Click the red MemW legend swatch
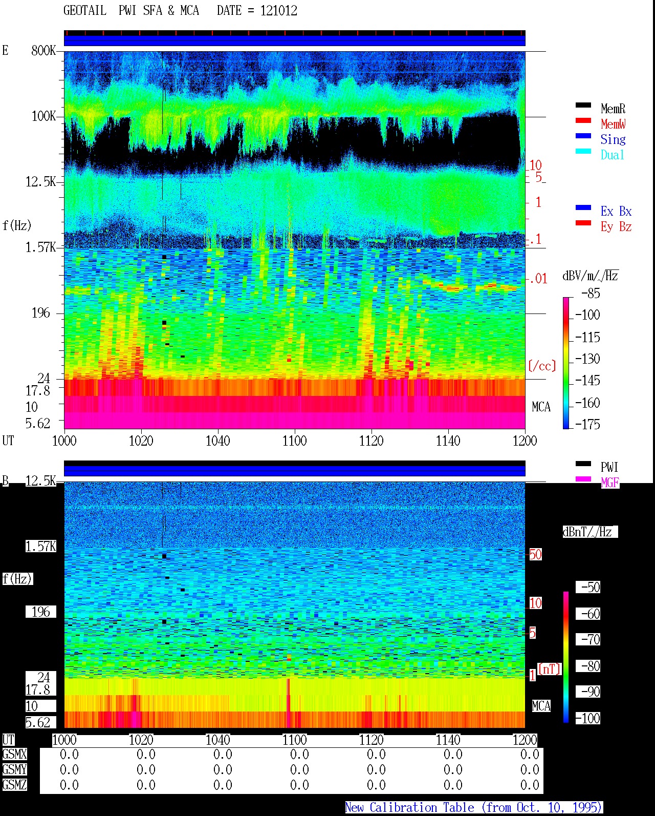655x816 pixels. [x=583, y=121]
